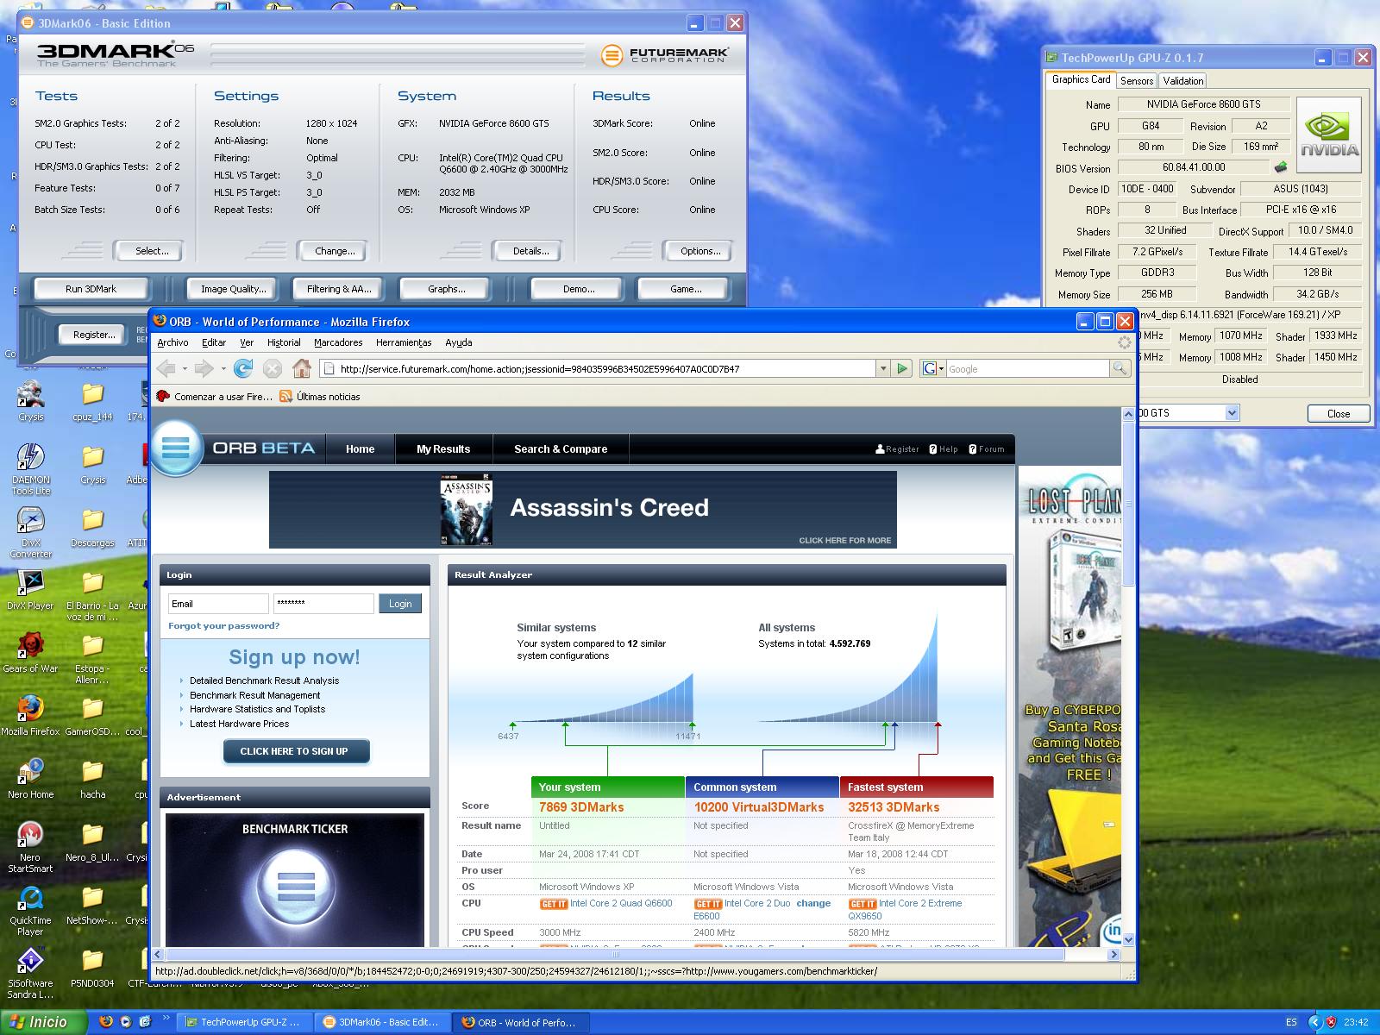Viewport: 1380px width, 1035px height.
Task: Open the Historial menu in Firefox
Action: (284, 342)
